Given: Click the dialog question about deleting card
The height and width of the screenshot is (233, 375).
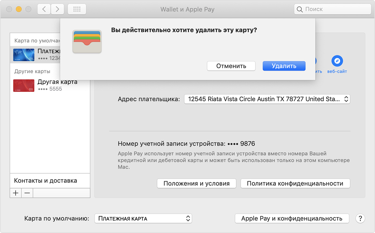Looking at the screenshot, I should pyautogui.click(x=184, y=30).
